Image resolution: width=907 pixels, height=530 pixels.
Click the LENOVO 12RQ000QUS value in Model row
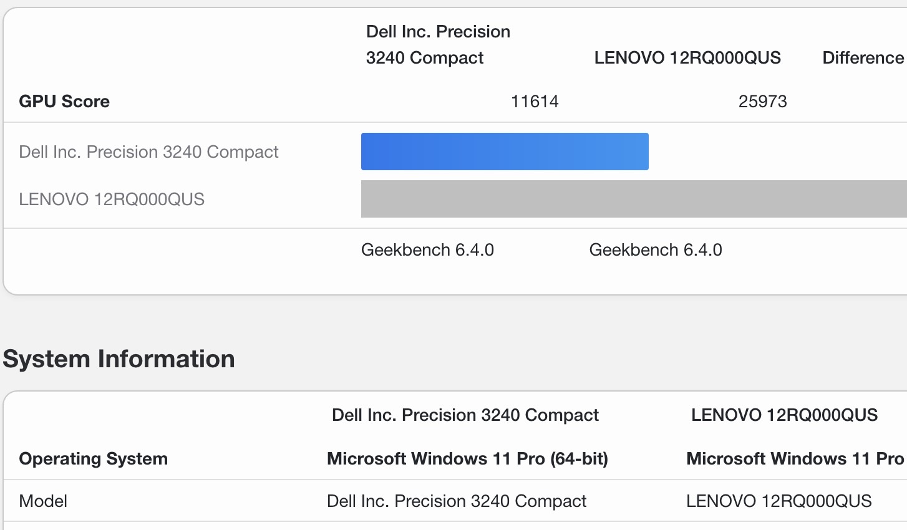[778, 501]
